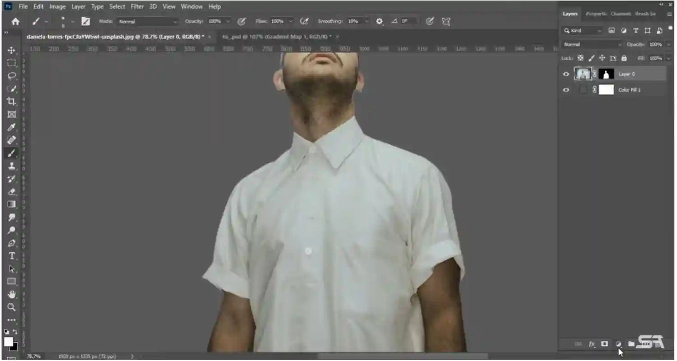Image resolution: width=677 pixels, height=361 pixels.
Task: Expand the left toolbar double-arrow
Action: click(6, 32)
